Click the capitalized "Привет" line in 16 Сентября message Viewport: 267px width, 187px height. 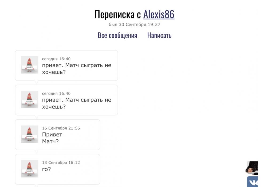(x=52, y=135)
